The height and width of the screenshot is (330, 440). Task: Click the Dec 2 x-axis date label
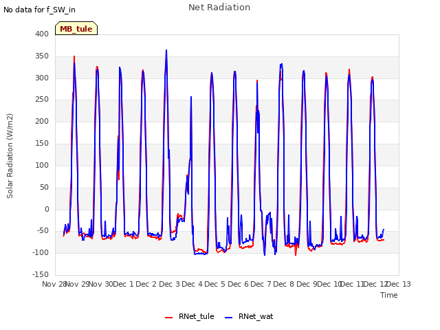(x=146, y=284)
